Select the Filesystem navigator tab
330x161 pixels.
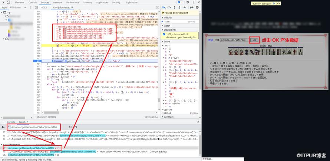pos(16,7)
